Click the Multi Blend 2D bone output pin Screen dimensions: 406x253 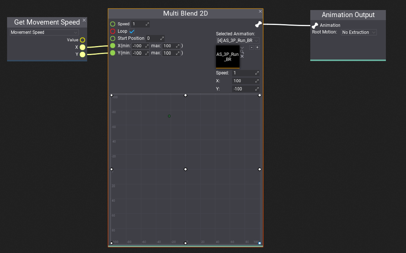[x=258, y=24]
